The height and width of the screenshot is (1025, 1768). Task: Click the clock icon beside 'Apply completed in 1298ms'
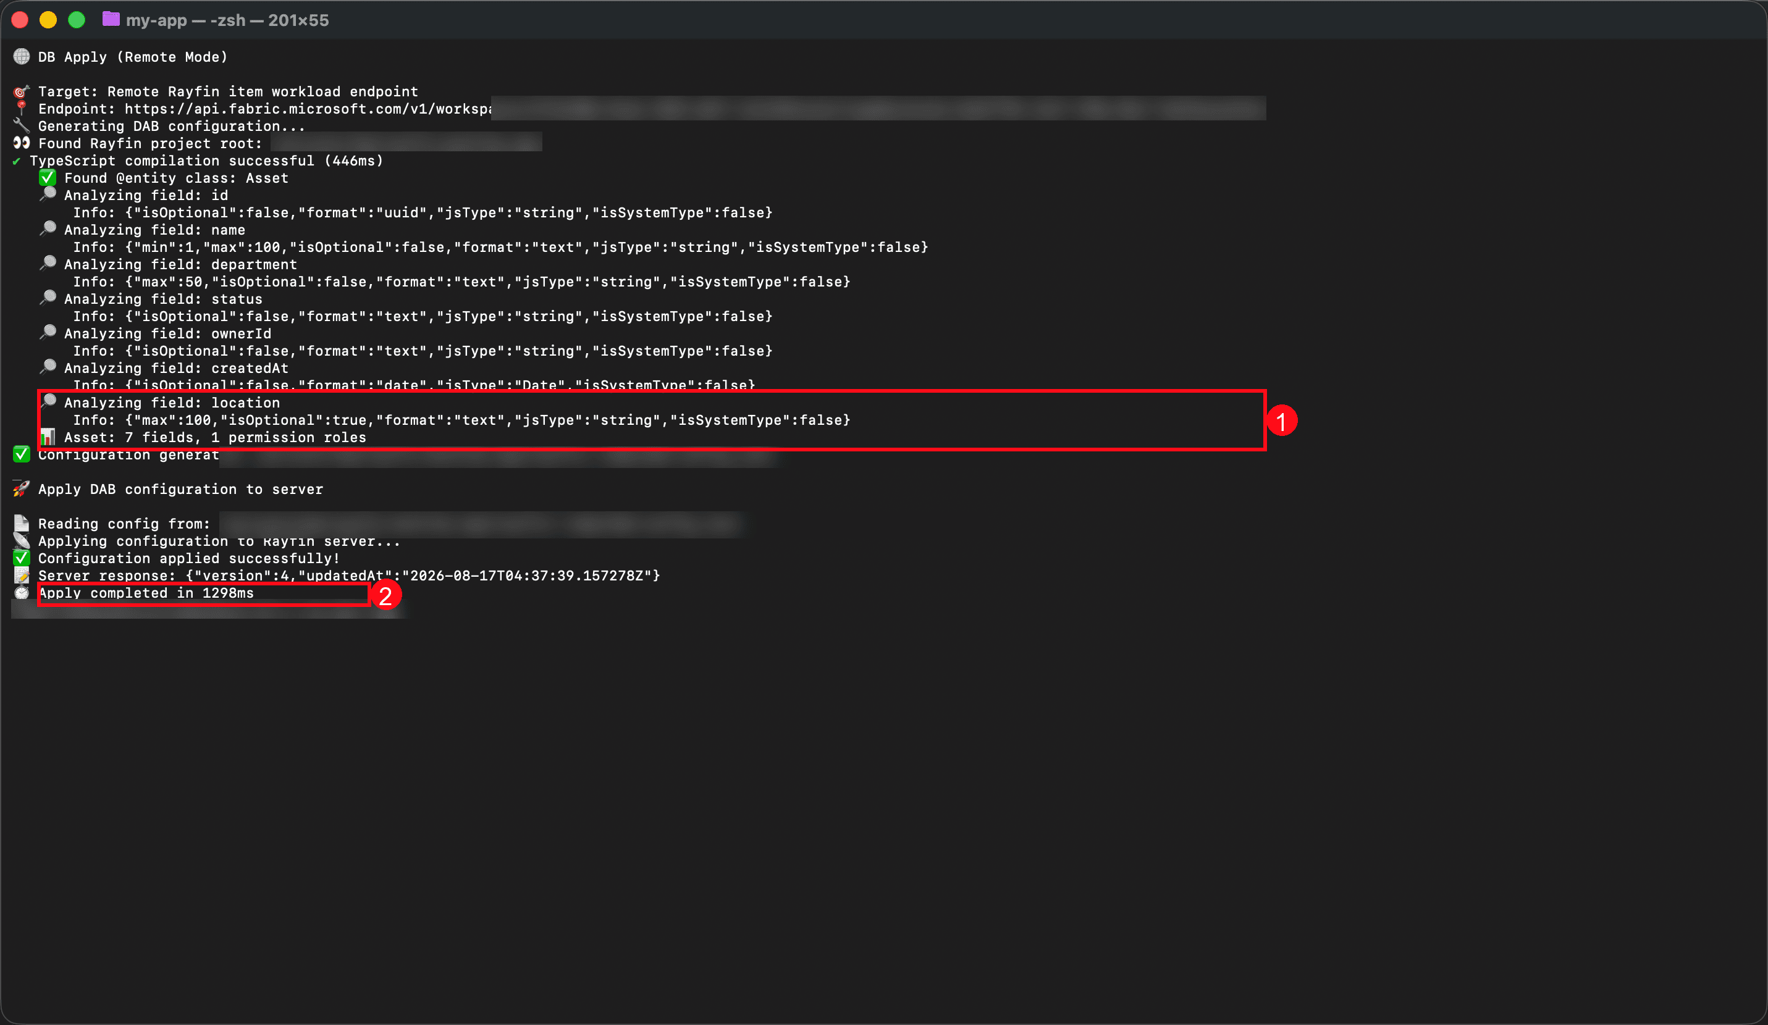point(22,593)
